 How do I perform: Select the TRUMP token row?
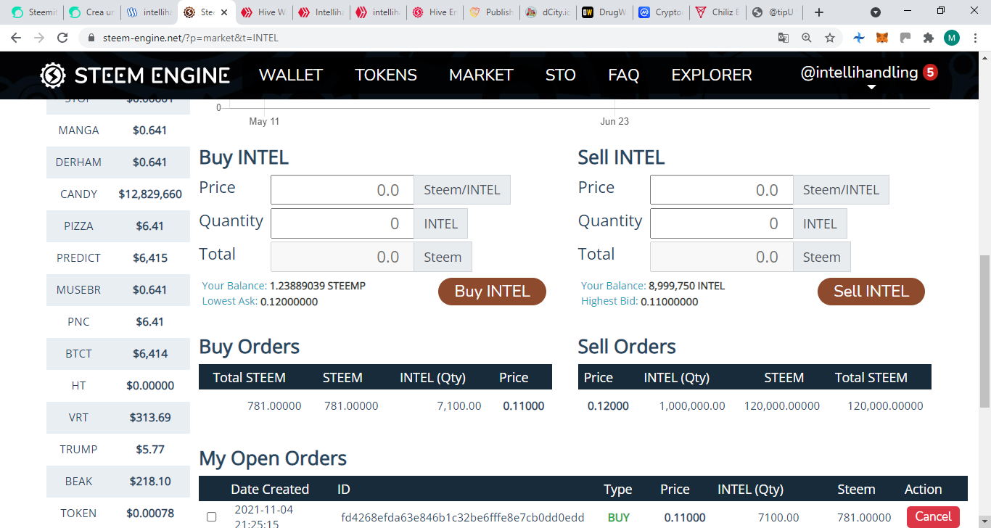coord(118,450)
